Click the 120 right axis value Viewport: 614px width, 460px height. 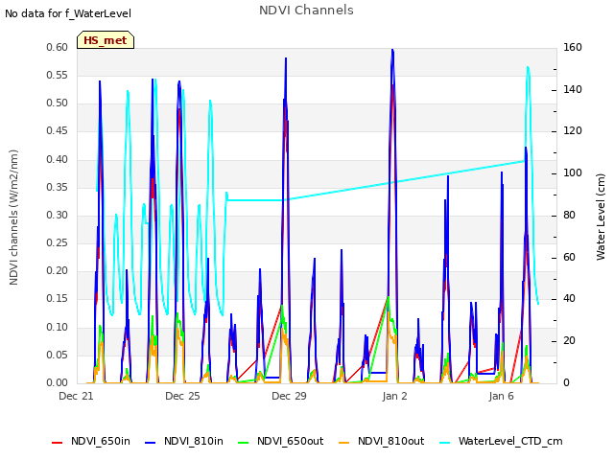point(573,130)
